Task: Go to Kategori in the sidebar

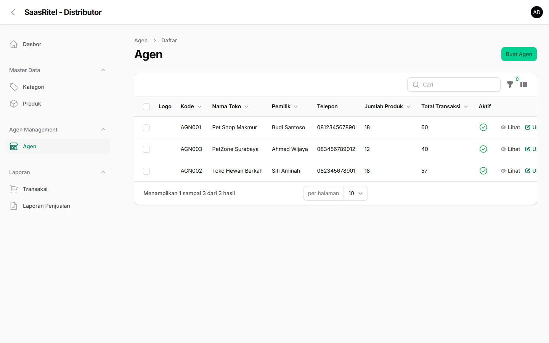Action: click(x=58, y=87)
